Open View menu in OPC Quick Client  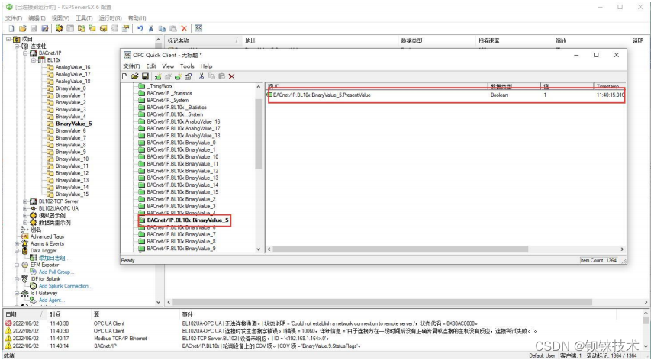168,66
